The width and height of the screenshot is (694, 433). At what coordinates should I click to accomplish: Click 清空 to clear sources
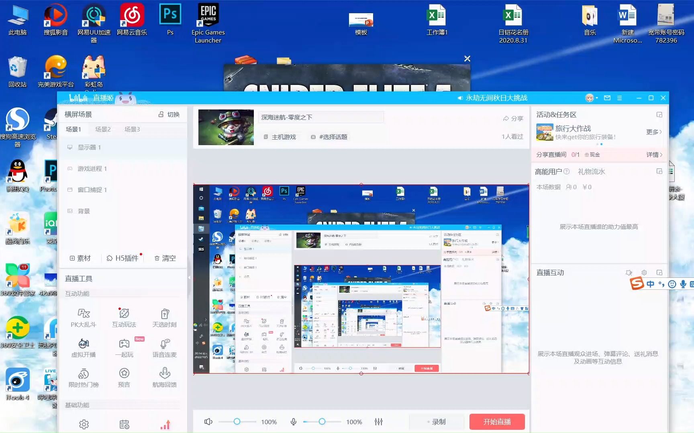tap(165, 258)
